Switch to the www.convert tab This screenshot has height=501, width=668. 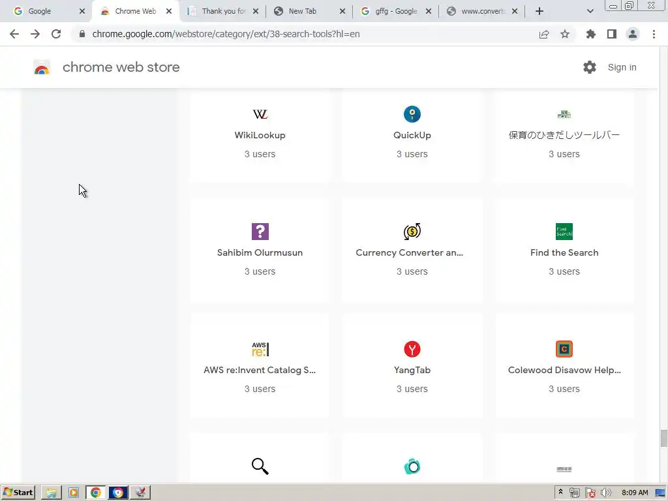click(x=483, y=11)
